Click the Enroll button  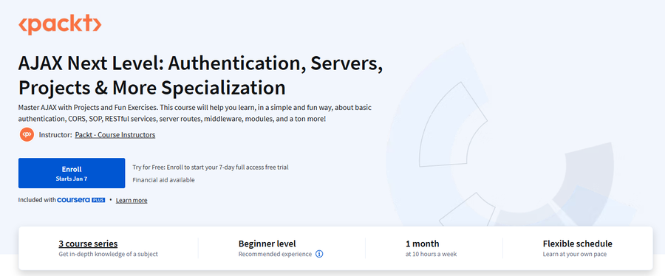click(x=72, y=173)
